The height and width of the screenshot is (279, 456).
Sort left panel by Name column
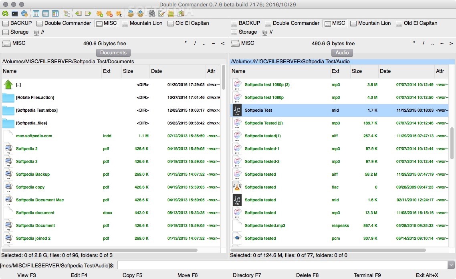point(51,71)
